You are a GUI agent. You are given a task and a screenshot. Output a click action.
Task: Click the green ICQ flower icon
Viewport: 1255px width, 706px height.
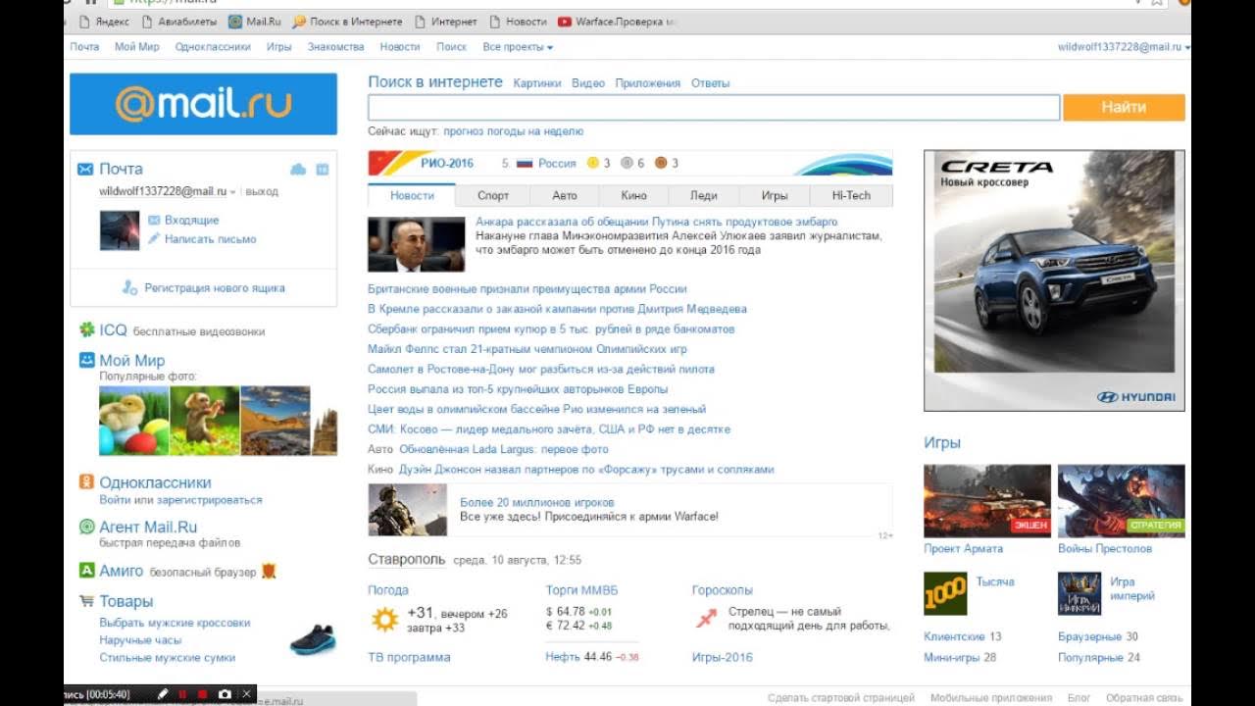pyautogui.click(x=87, y=330)
